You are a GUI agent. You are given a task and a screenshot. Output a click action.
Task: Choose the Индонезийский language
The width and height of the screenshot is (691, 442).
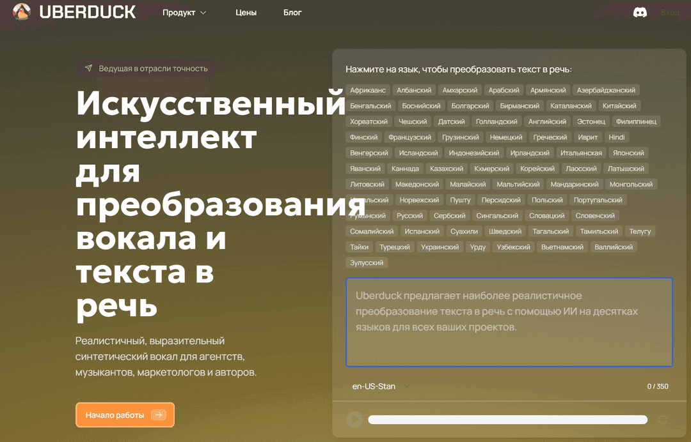(x=473, y=153)
